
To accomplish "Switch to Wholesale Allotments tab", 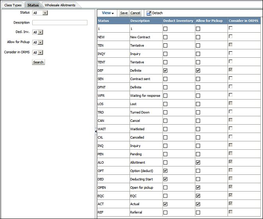I will pos(60,5).
